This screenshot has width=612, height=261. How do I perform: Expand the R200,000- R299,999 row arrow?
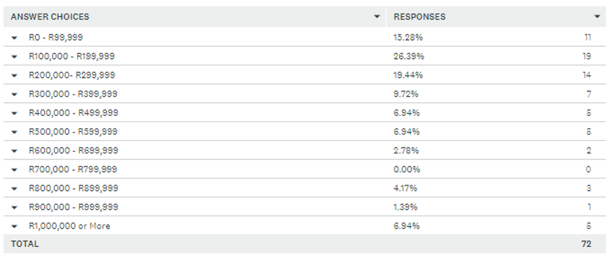pos(14,76)
